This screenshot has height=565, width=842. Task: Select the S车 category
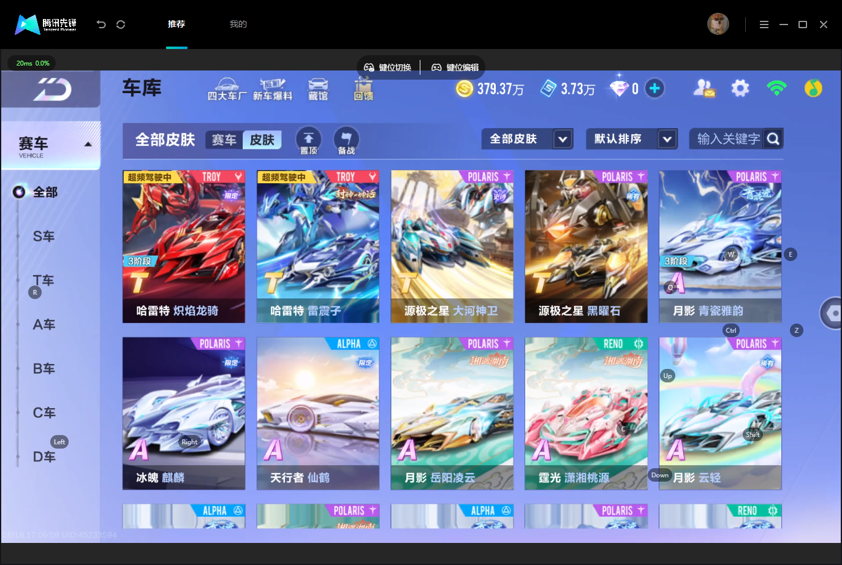coord(44,237)
